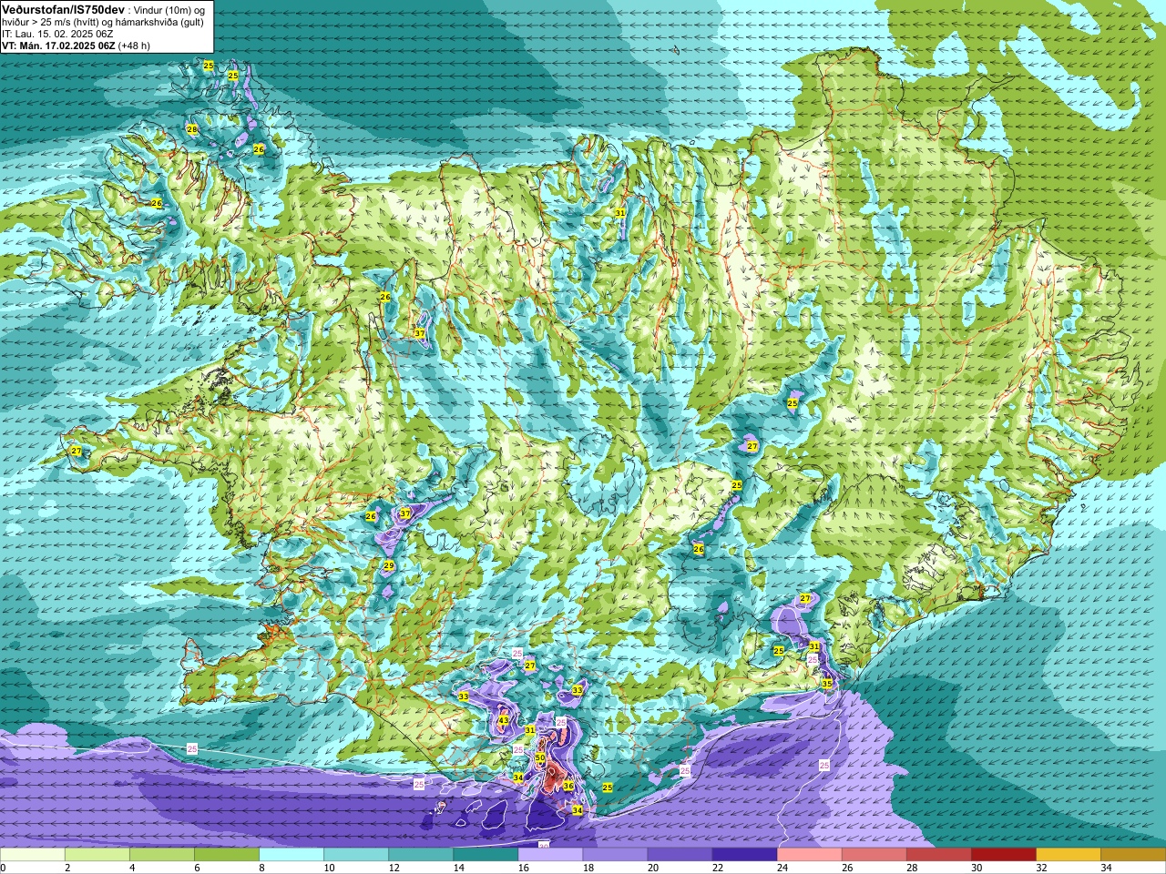Pick the 24–26 m/s pink legend swatch

coord(809,855)
